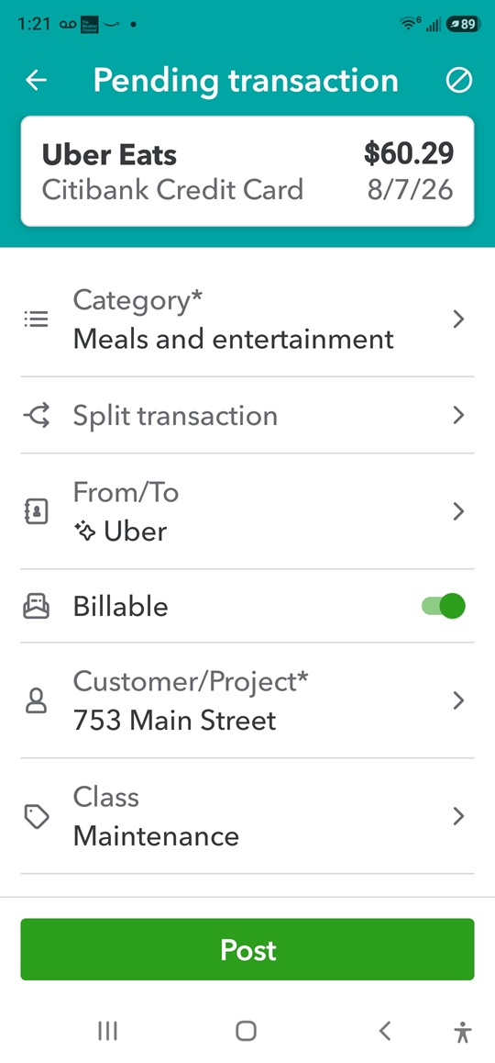Tap the back arrow in header
This screenshot has width=495, height=1063.
coord(36,80)
